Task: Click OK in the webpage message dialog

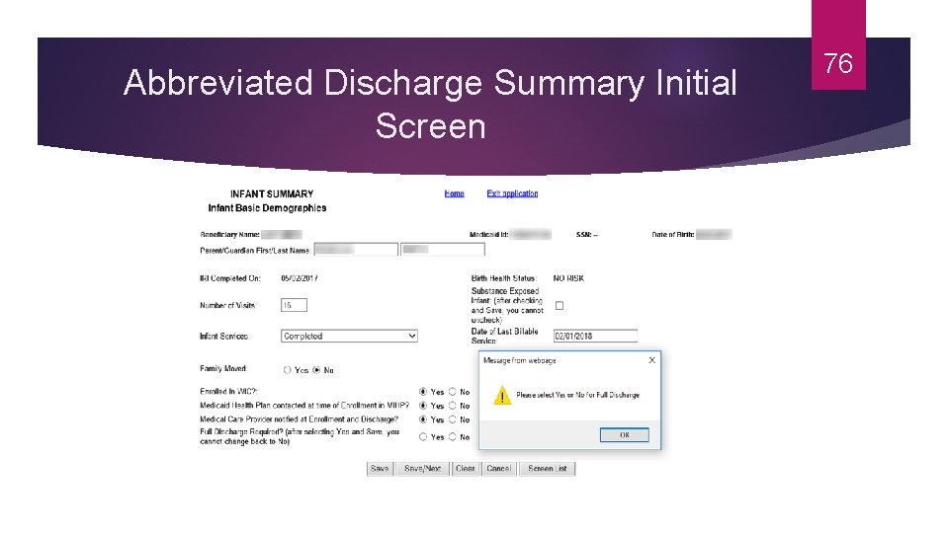Action: tap(625, 435)
